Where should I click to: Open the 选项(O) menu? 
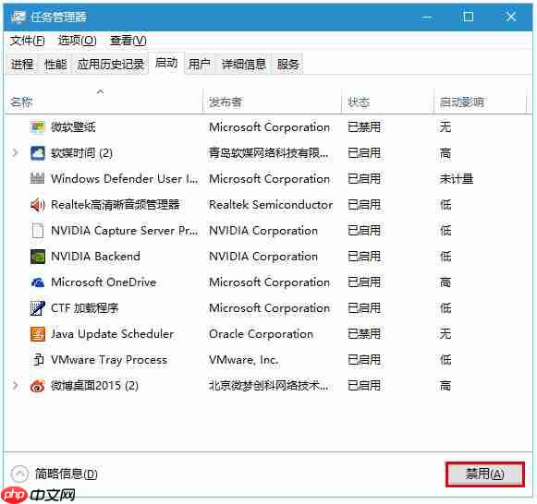click(x=78, y=41)
